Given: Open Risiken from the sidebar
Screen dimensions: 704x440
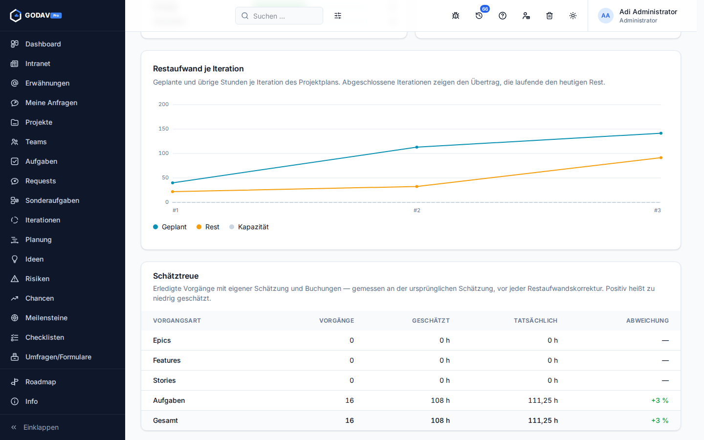Looking at the screenshot, I should [63, 279].
